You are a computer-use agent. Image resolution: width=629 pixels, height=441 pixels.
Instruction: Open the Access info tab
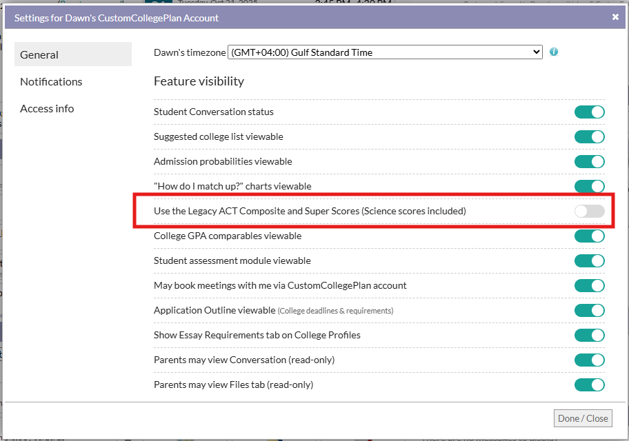pyautogui.click(x=47, y=108)
